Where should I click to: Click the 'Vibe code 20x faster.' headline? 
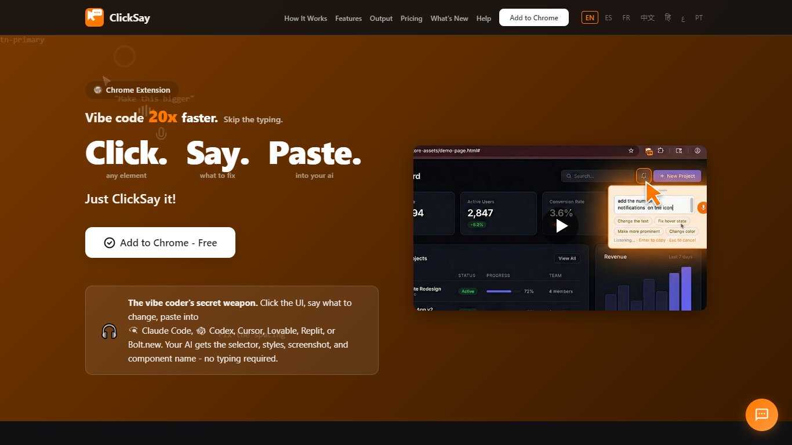tap(151, 118)
